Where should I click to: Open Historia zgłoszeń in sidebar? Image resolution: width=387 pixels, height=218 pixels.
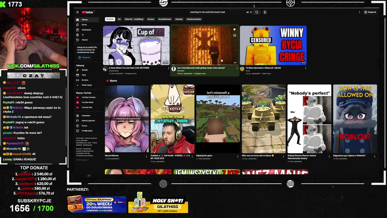(87, 121)
